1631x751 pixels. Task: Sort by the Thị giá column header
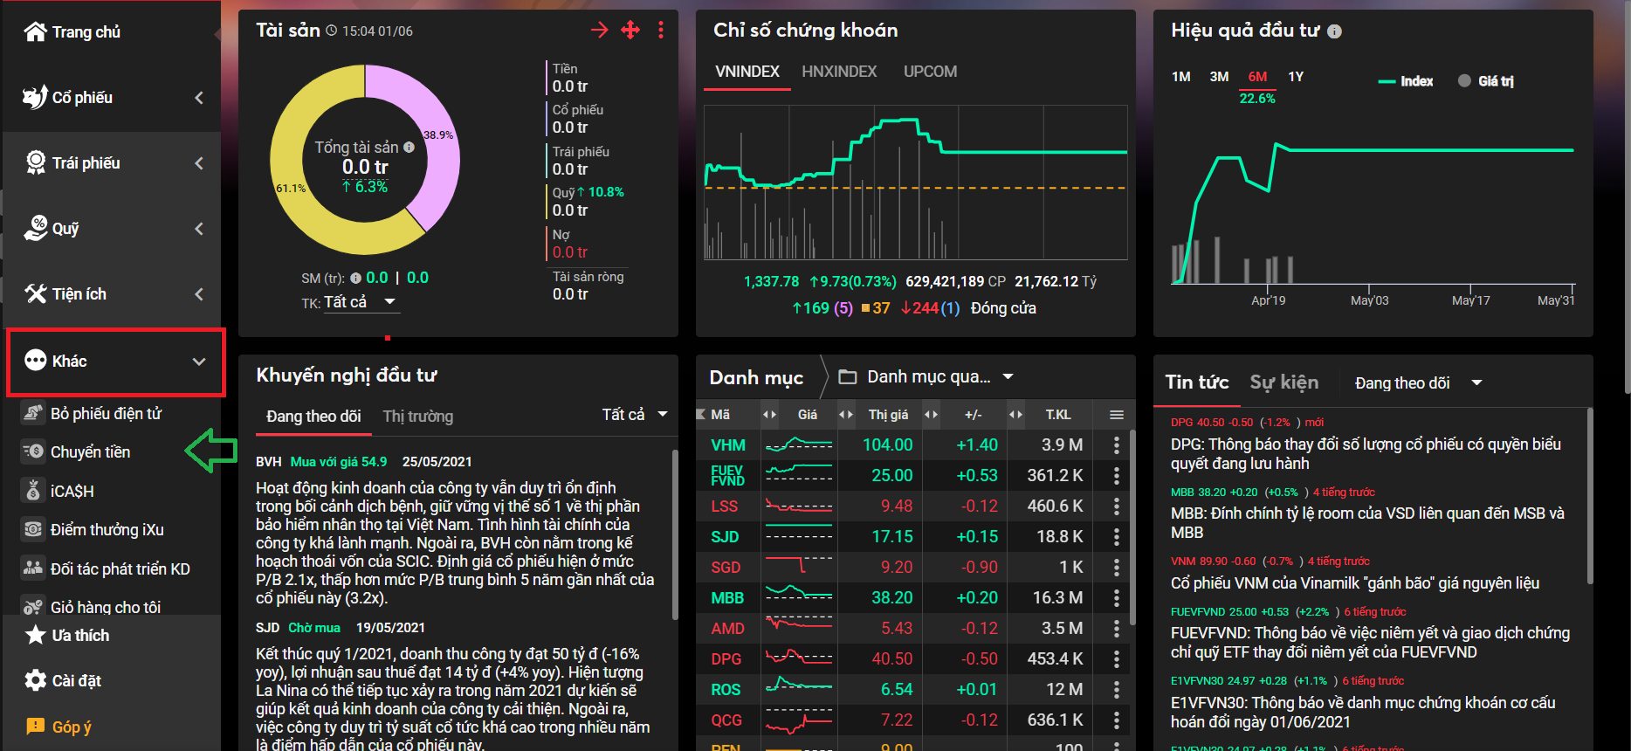(888, 415)
